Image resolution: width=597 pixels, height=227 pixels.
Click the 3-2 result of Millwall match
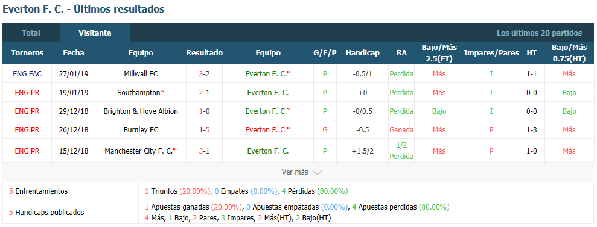(x=205, y=74)
